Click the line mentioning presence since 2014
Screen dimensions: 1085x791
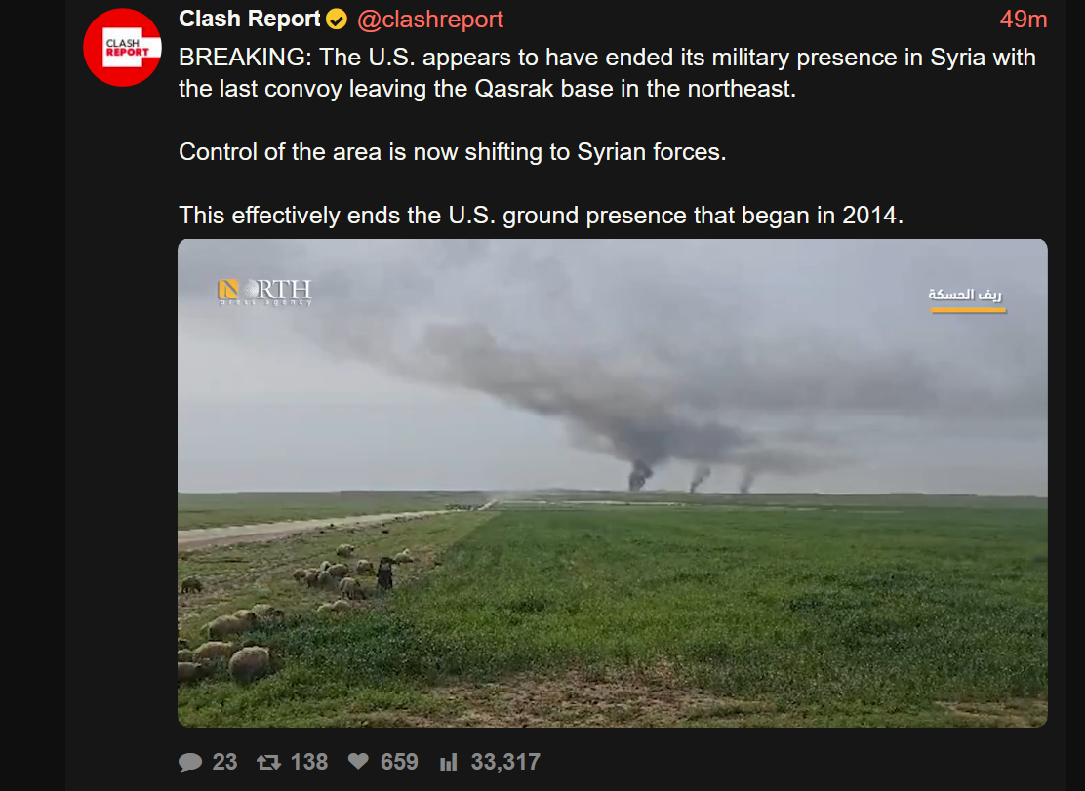pos(542,216)
